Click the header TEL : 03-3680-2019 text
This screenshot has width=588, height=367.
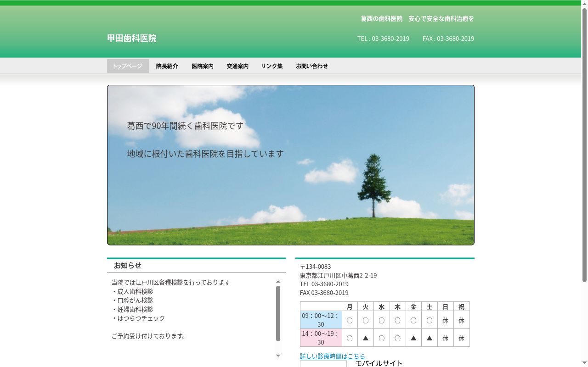click(x=383, y=39)
